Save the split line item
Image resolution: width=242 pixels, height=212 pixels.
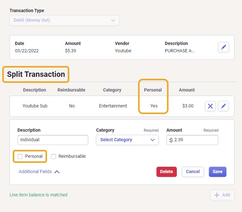[x=218, y=172]
